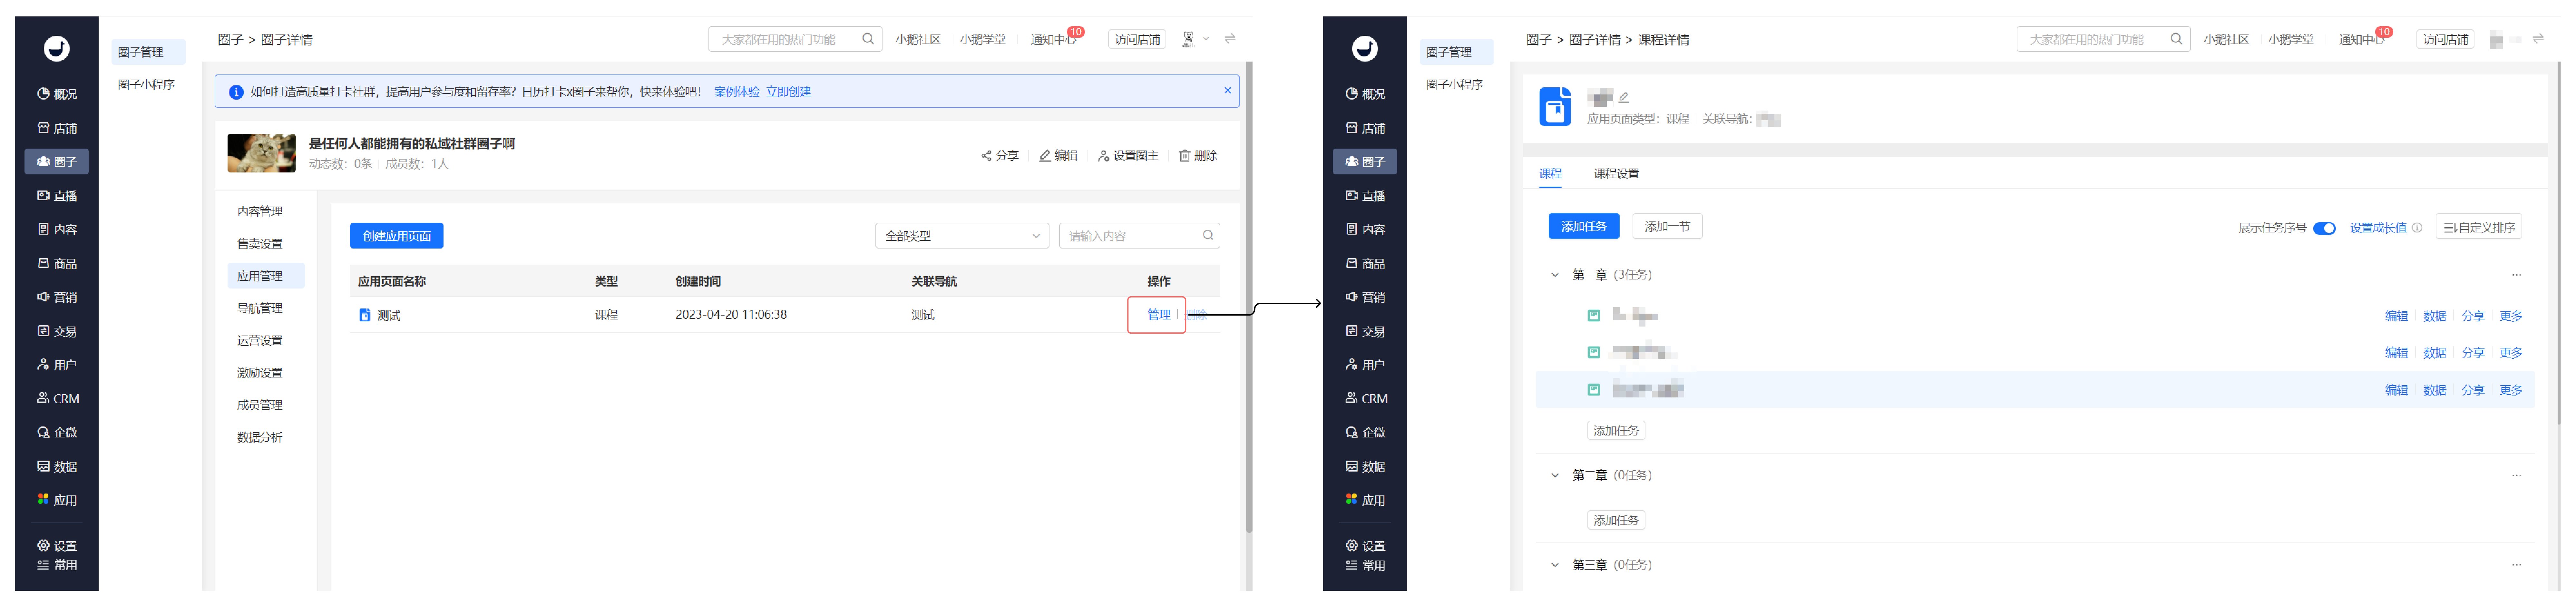Screen dimensions: 2576x606
Task: Select 激励设置 in the circle detail menu
Action: click(x=260, y=373)
